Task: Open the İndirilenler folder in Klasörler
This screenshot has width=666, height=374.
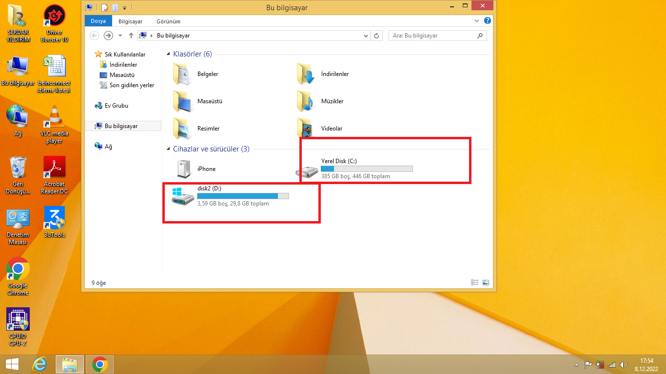Action: coord(307,74)
